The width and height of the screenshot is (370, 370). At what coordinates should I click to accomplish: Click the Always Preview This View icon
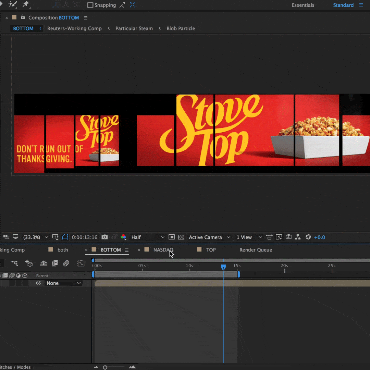tap(7, 237)
